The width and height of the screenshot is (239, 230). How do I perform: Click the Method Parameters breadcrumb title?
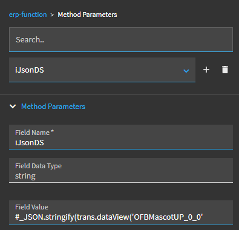87,15
